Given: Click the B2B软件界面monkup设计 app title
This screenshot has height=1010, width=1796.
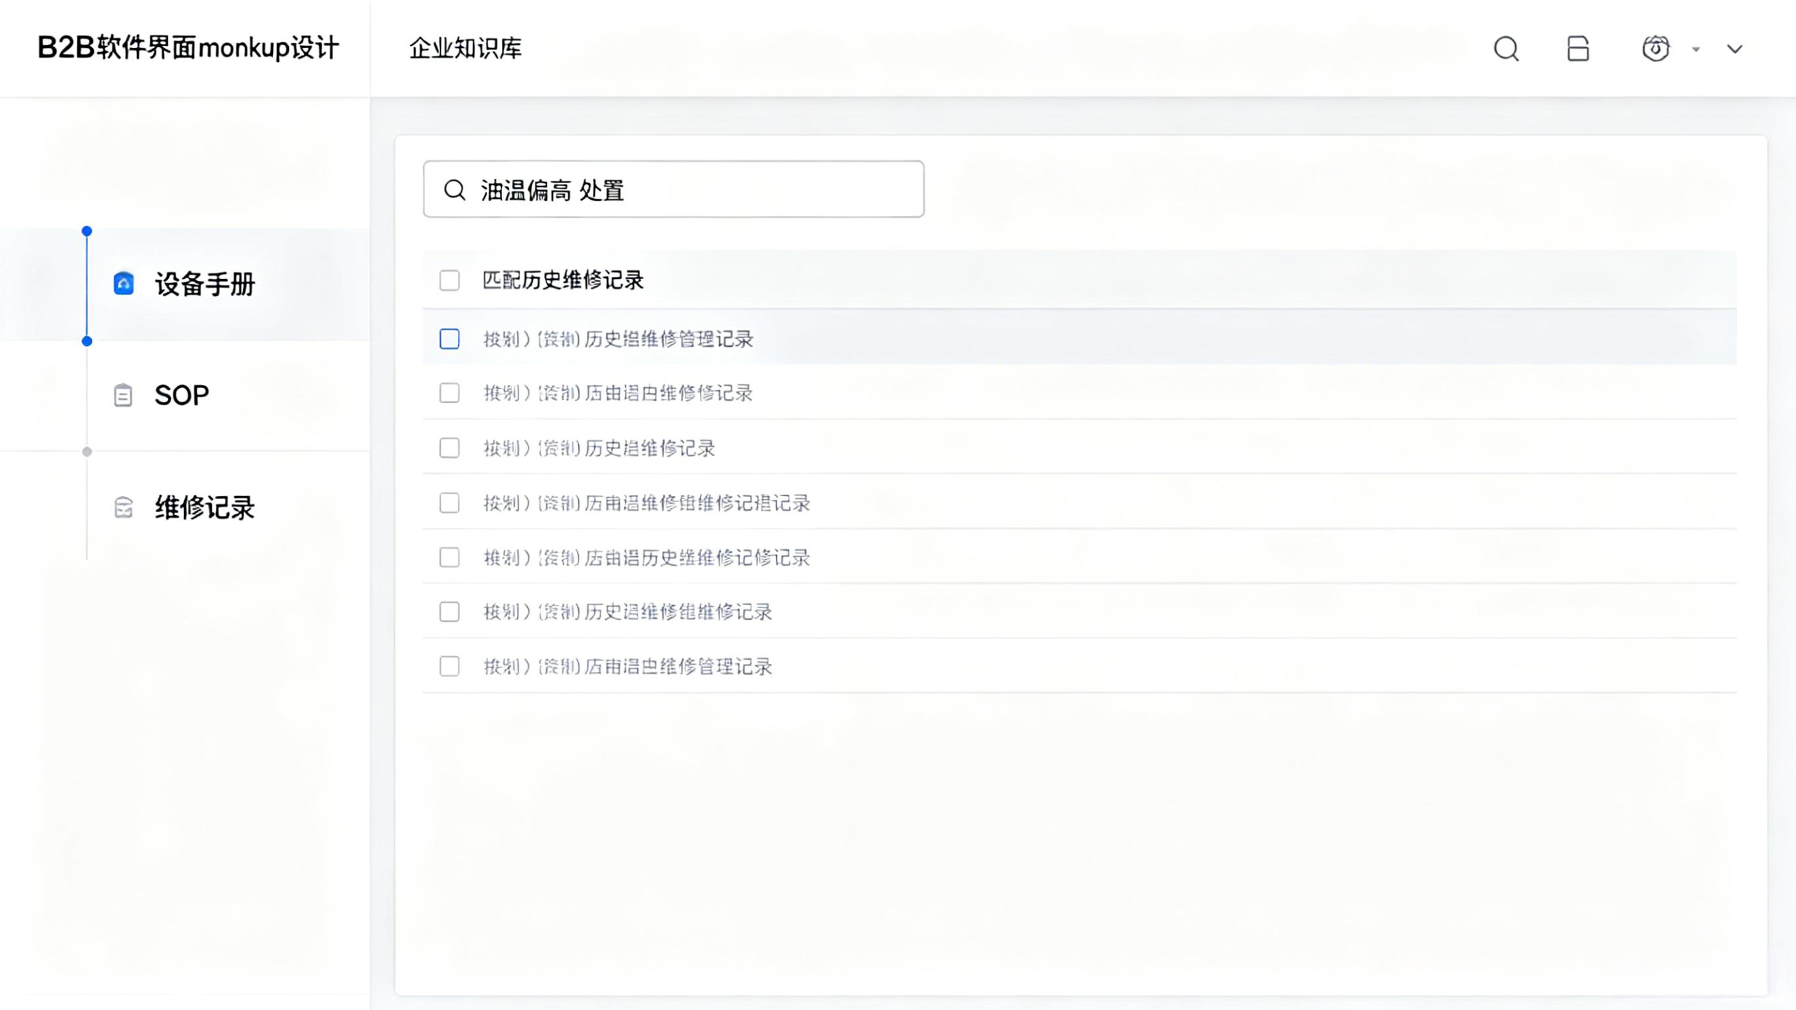Looking at the screenshot, I should (188, 48).
